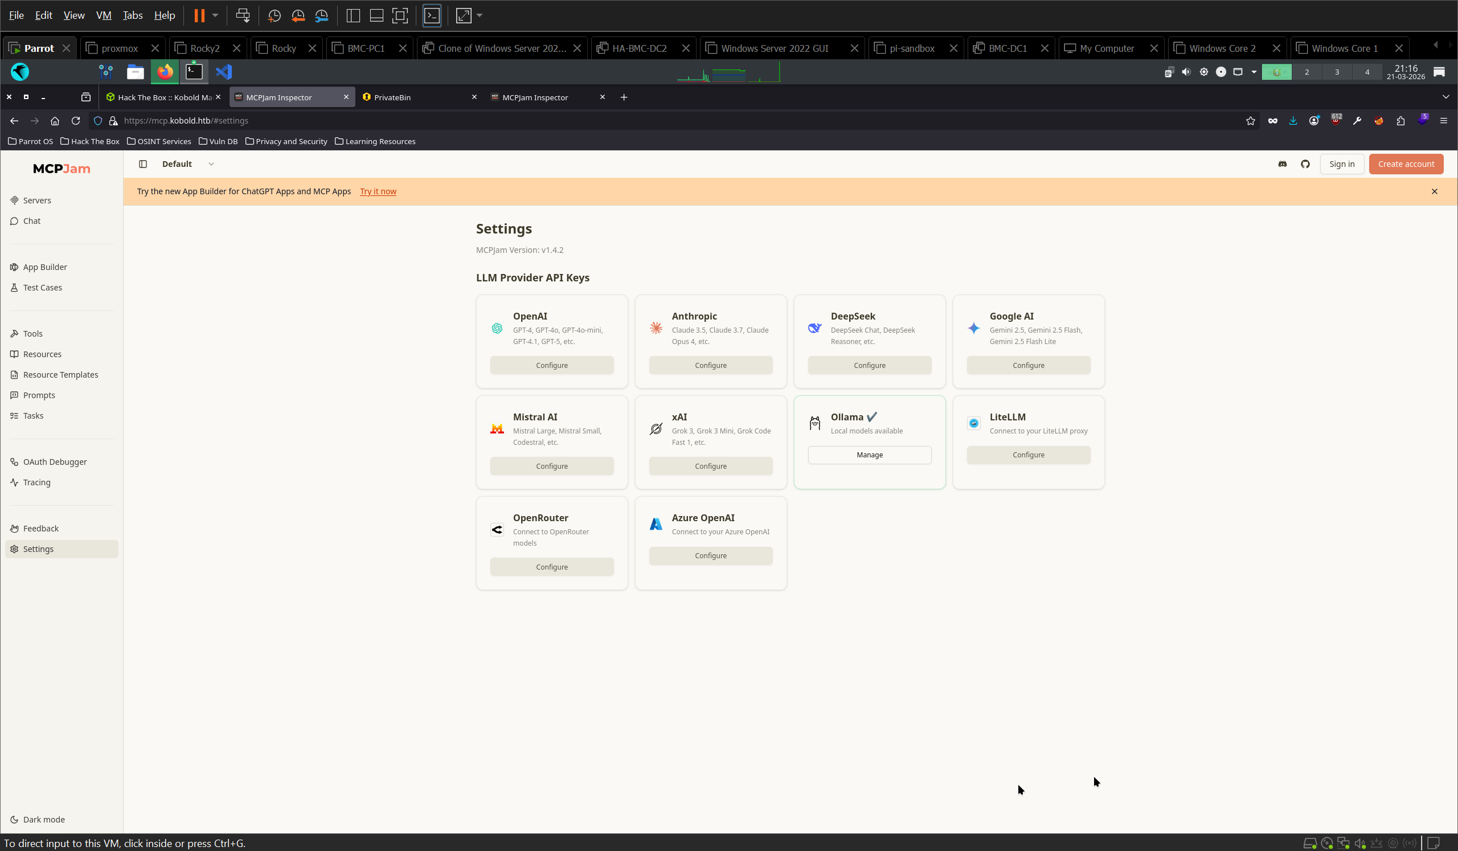Open the VM menu
Screen dimensions: 1458x851
(x=104, y=15)
